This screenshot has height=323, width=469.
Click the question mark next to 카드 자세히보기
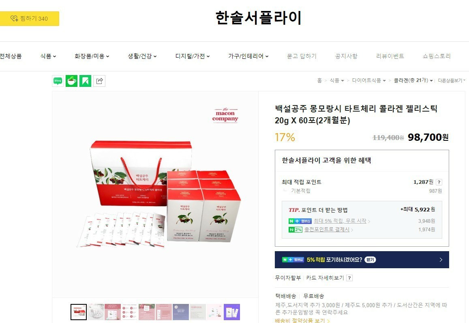point(349,278)
